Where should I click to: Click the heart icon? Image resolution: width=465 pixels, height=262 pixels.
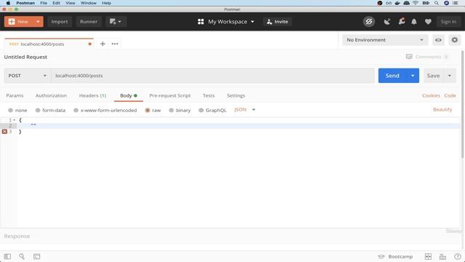click(x=428, y=22)
